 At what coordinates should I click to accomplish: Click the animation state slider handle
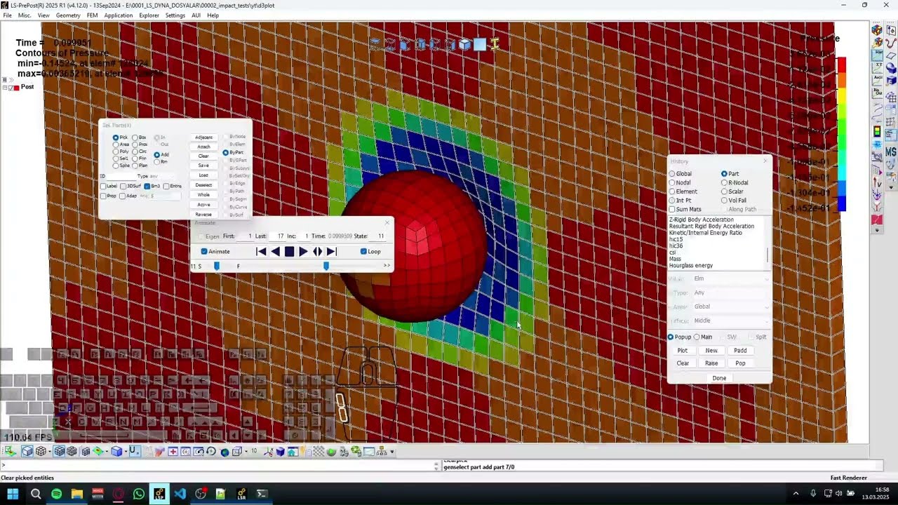pyautogui.click(x=326, y=266)
